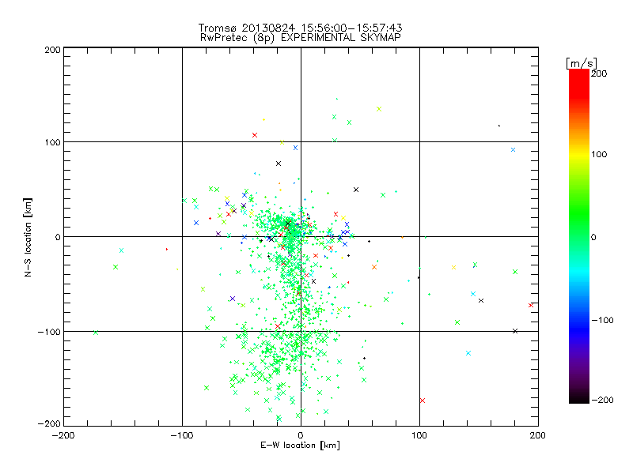Click the x-axis '200' tick label
Image resolution: width=633 pixels, height=474 pixels.
(538, 435)
